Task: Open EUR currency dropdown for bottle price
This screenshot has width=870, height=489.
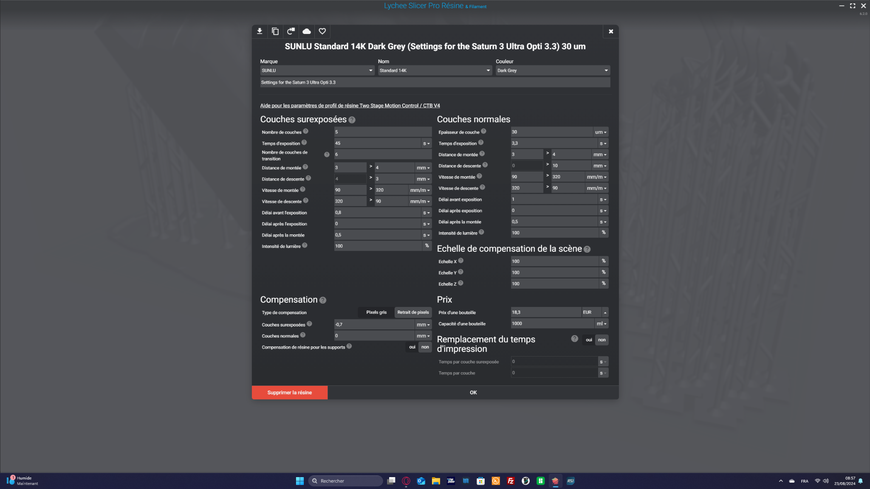Action: [595, 312]
